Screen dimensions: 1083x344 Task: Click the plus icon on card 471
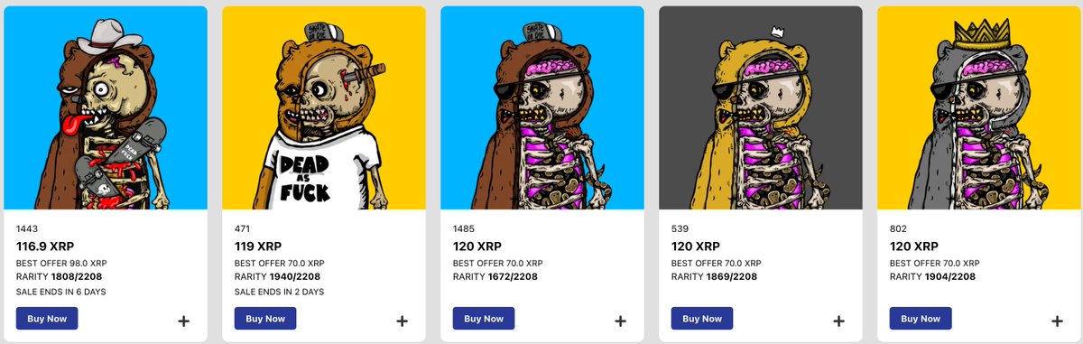(403, 321)
